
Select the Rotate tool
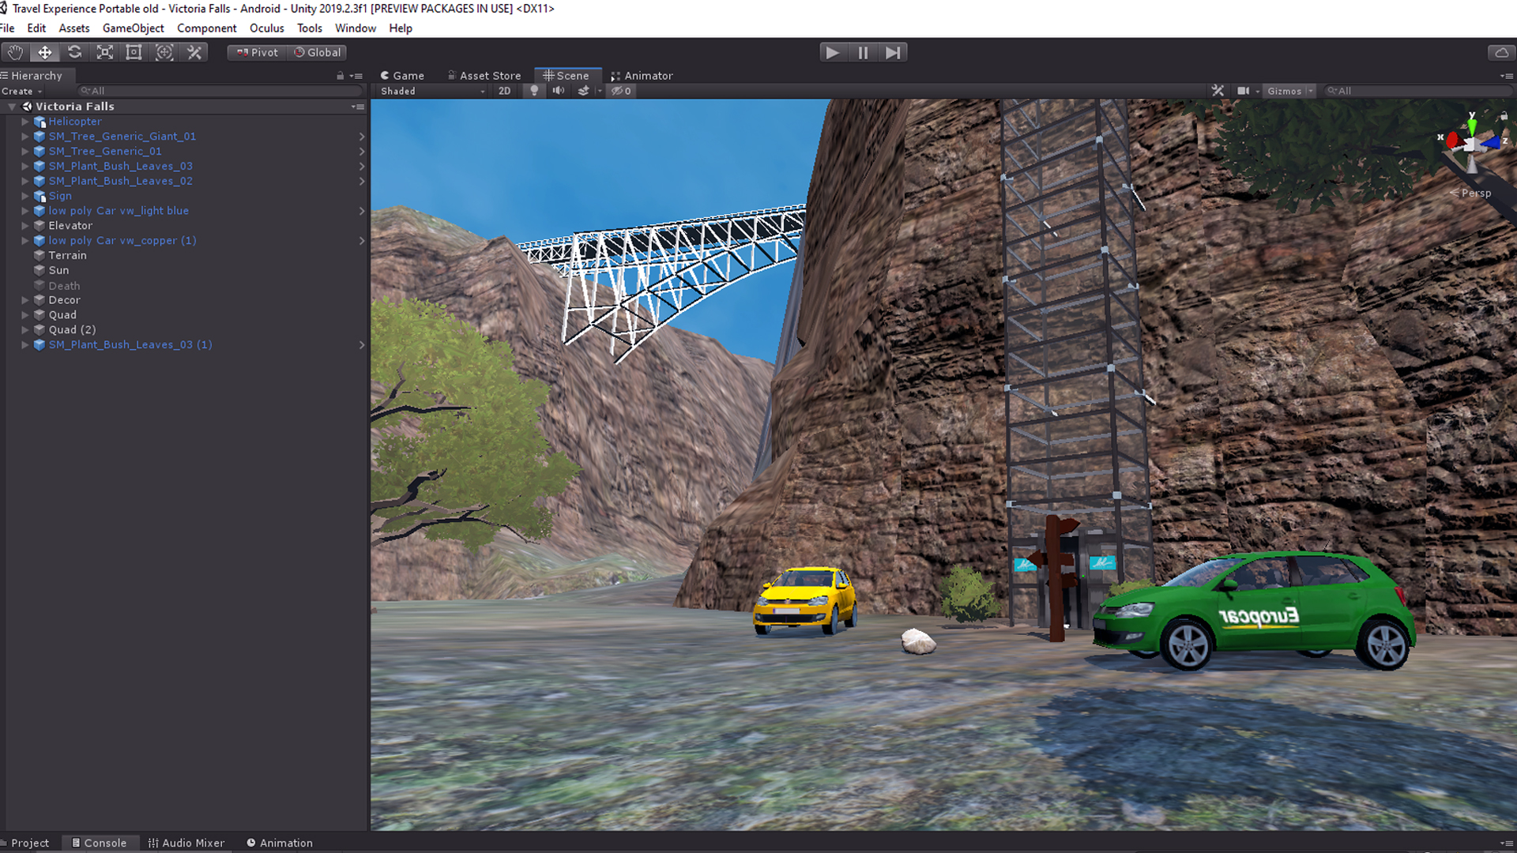coord(75,52)
